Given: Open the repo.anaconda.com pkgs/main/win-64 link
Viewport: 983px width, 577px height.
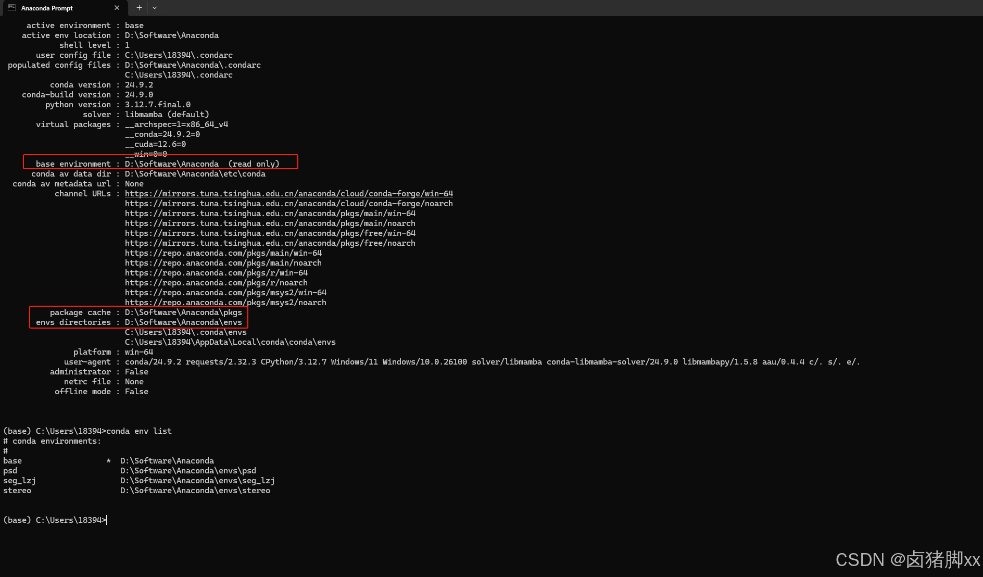Looking at the screenshot, I should [223, 253].
